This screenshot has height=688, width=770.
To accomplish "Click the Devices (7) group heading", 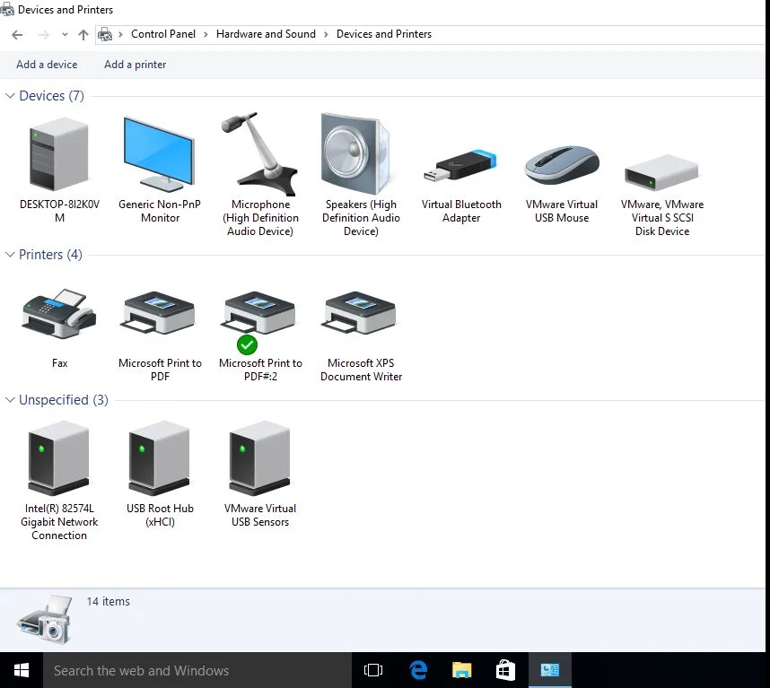I will click(x=51, y=96).
